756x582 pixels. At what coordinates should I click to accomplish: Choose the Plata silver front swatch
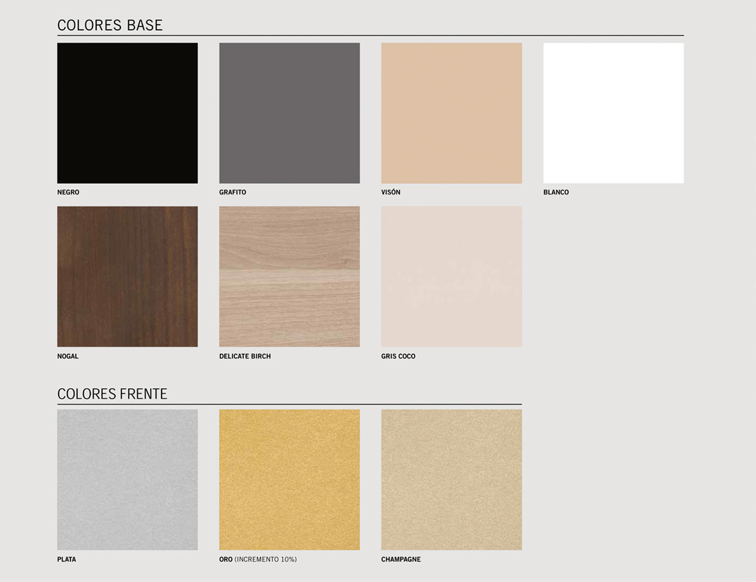127,480
